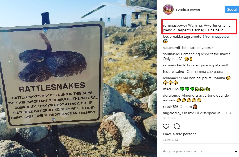Click the blue Segui follow button
This screenshot has width=239, height=157.
[231, 9]
